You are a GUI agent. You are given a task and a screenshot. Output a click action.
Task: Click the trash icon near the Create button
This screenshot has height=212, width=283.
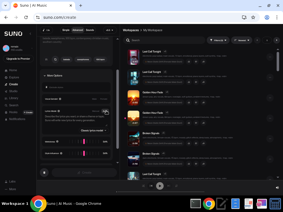click(x=44, y=172)
